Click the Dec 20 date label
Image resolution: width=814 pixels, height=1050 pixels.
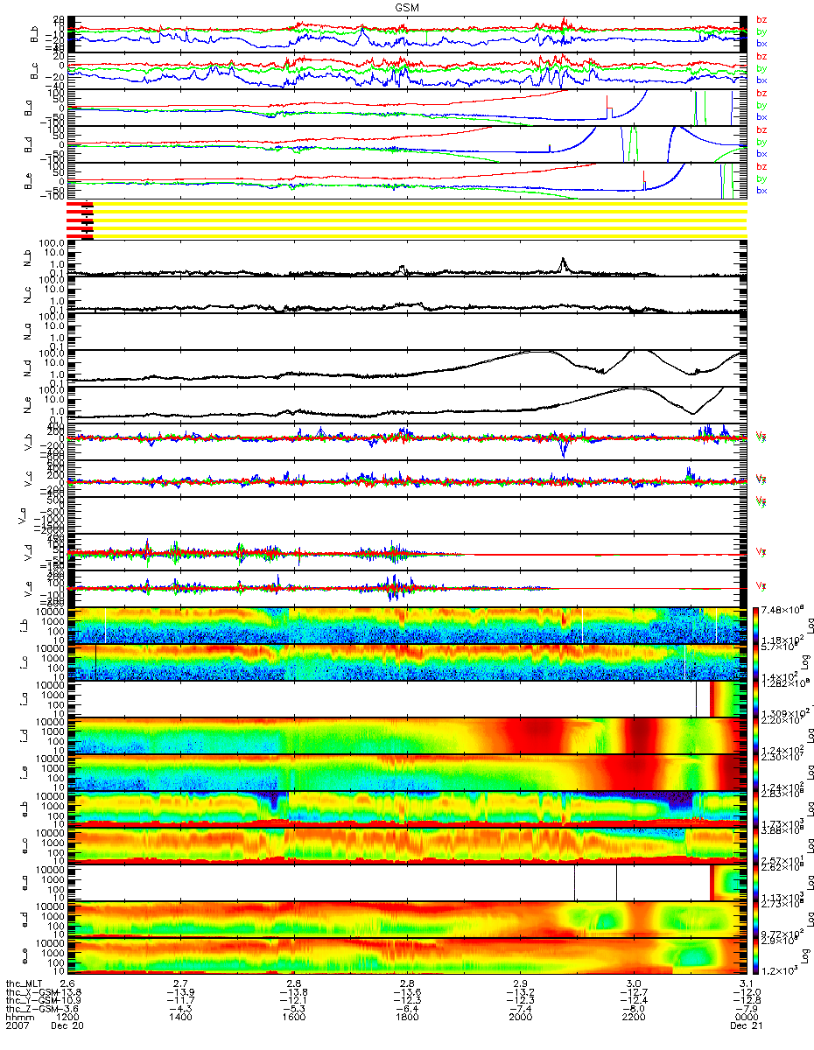coord(66,1026)
